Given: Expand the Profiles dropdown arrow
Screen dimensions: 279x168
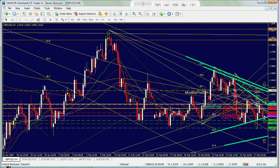Looking at the screenshot, I should (17, 14).
